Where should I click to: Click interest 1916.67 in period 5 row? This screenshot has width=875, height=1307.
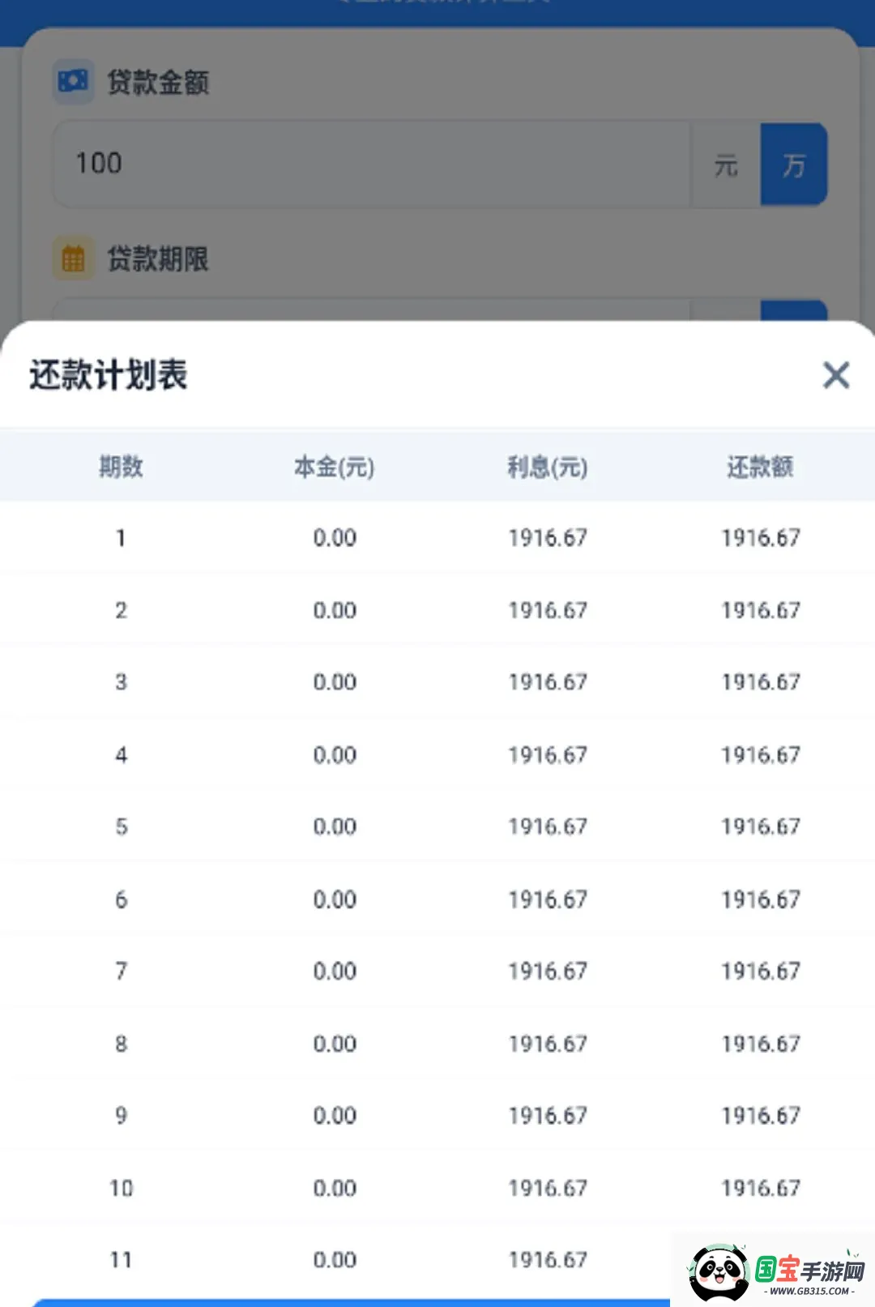click(x=548, y=826)
